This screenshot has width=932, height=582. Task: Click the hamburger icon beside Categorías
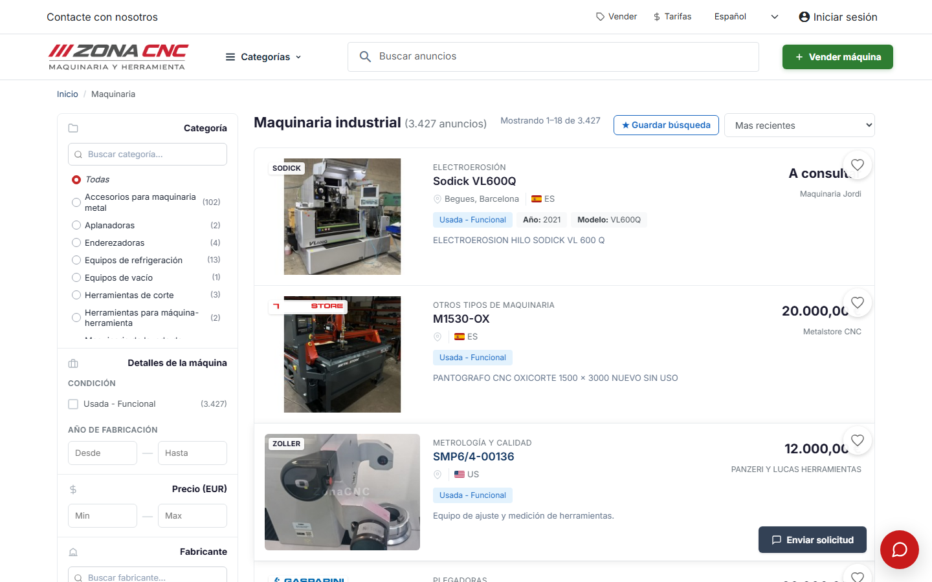click(x=230, y=57)
